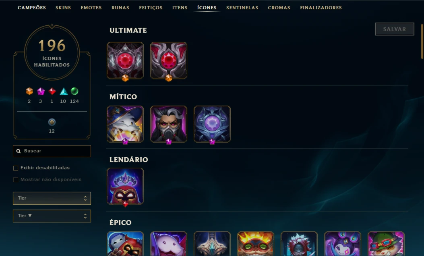Choose the masked gray-haired champion Mythic icon
The height and width of the screenshot is (256, 424).
pos(169,124)
